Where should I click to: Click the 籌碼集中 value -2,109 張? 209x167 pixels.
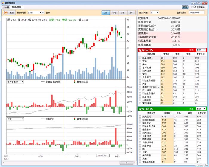pos(175,33)
